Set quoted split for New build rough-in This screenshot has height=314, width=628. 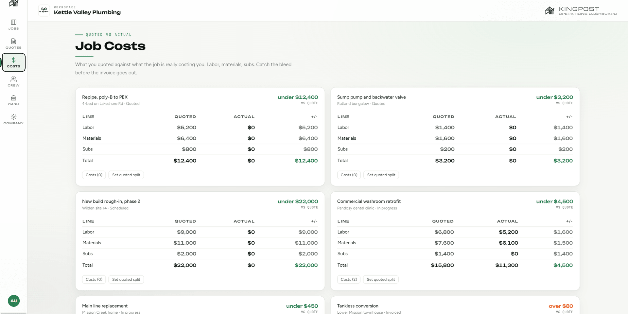click(126, 280)
